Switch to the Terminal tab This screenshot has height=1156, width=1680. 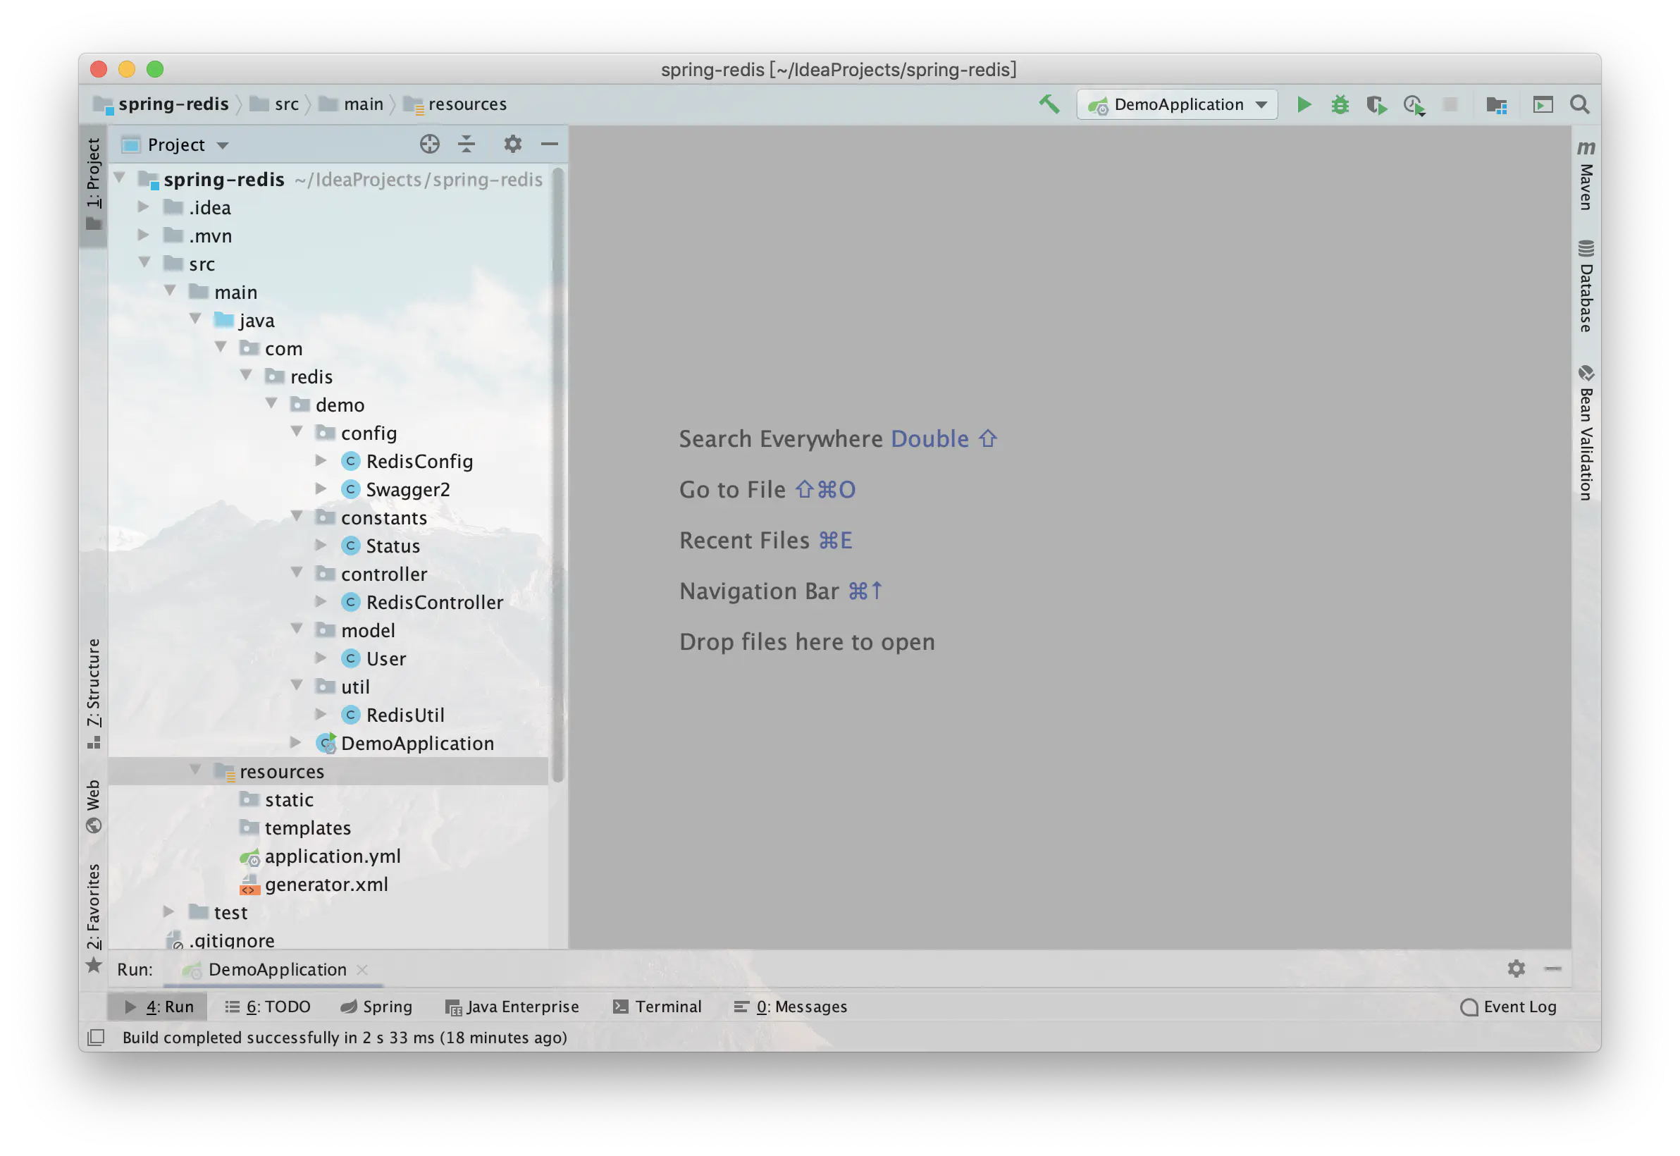pyautogui.click(x=657, y=1007)
